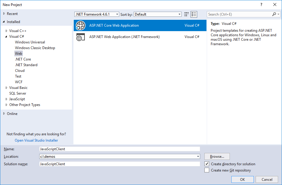Expand the Online section

4,113
